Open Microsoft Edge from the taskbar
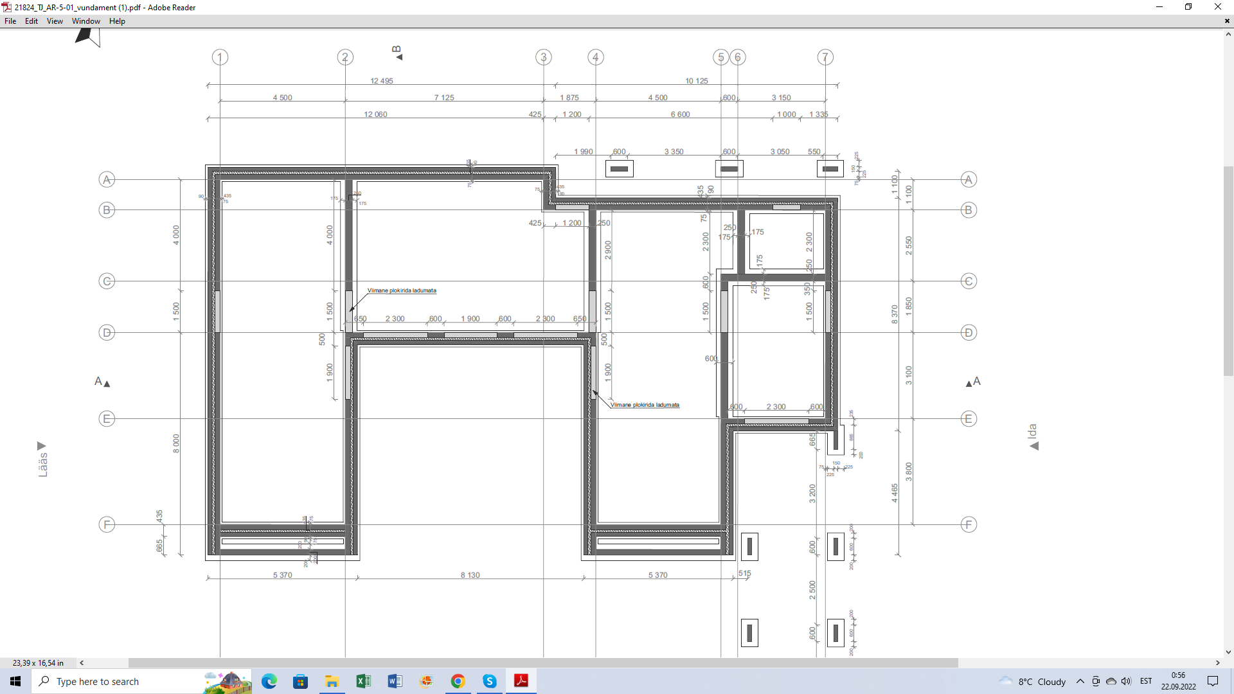The image size is (1234, 694). (269, 681)
